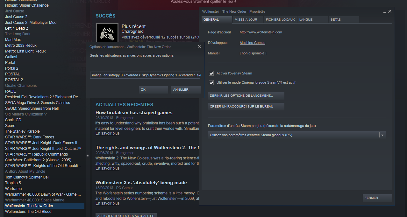
Task: Minimize the Options de lancement dialog
Action: (x=194, y=47)
